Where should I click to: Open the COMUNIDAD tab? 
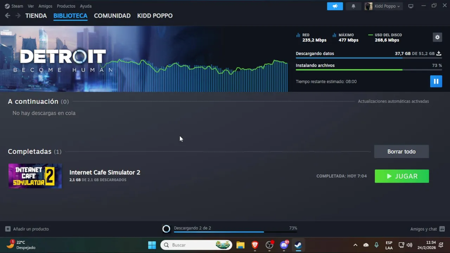click(112, 16)
